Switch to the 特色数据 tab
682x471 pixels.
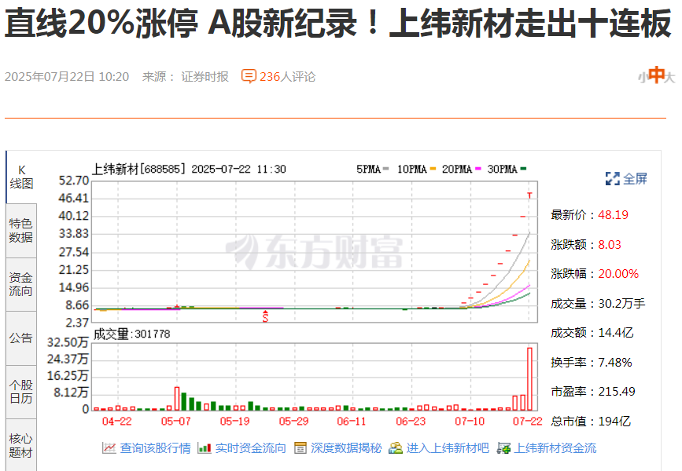[x=21, y=231]
